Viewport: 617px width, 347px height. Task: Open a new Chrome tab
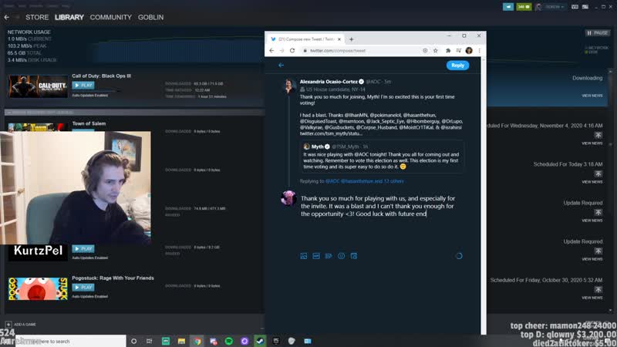point(352,39)
